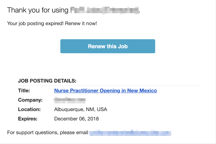
Task: Select the JOB POSTING DETAILS heading
Action: (47, 81)
